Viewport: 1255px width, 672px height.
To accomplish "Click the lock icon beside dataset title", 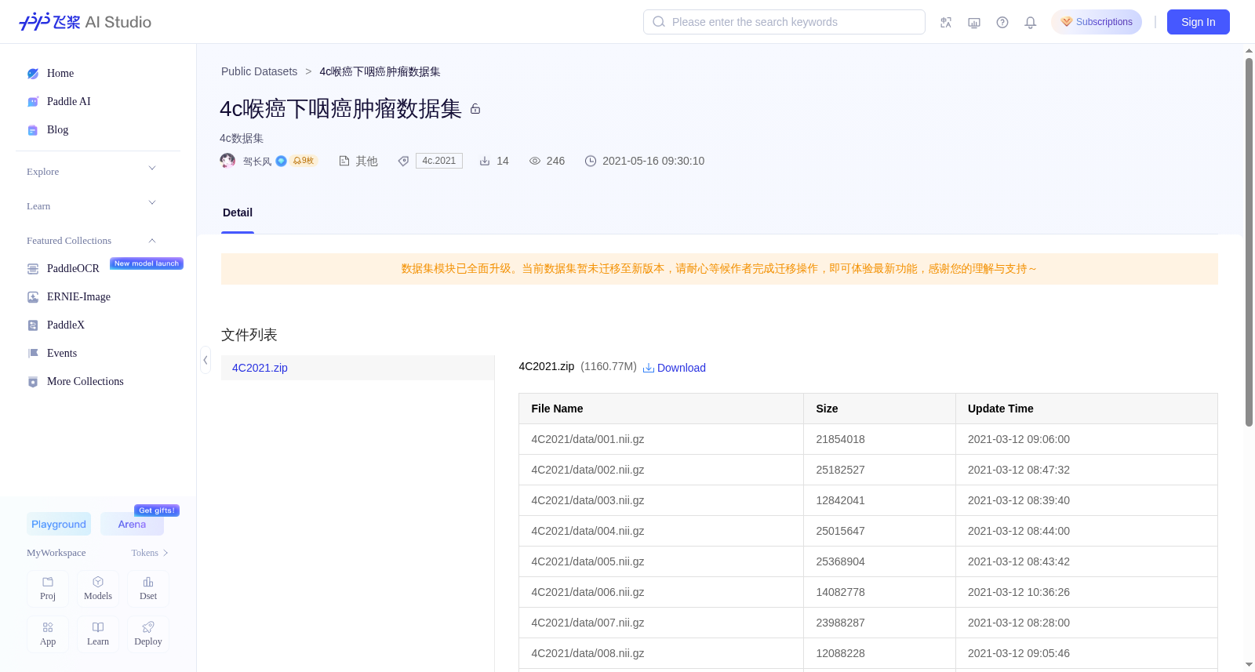I will (475, 109).
